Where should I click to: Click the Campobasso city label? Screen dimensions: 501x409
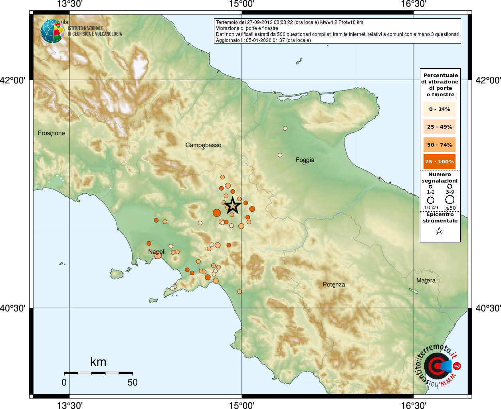coord(203,145)
